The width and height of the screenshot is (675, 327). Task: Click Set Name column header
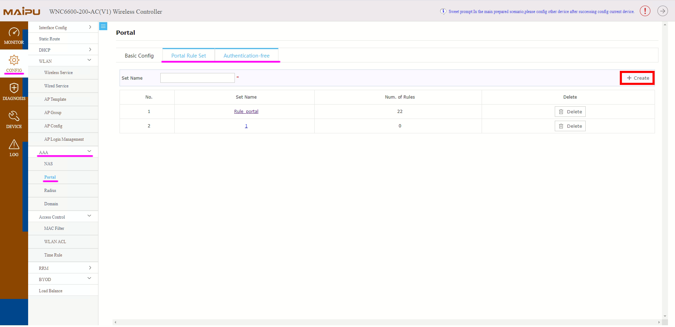pyautogui.click(x=246, y=97)
